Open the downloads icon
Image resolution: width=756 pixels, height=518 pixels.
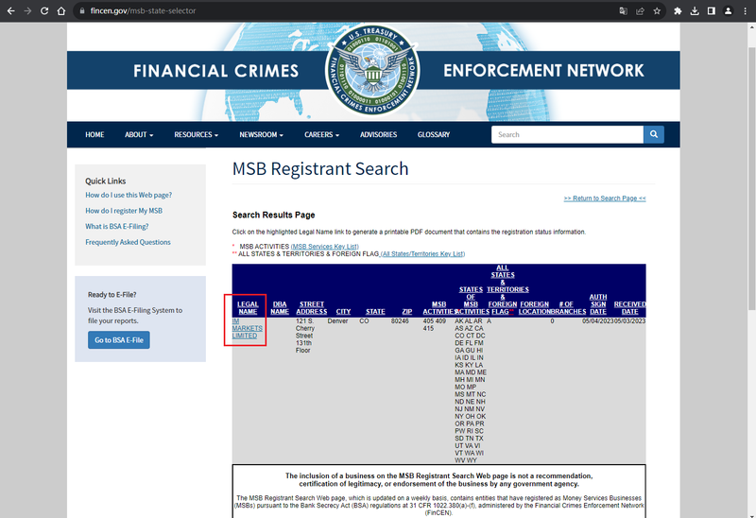click(x=695, y=10)
